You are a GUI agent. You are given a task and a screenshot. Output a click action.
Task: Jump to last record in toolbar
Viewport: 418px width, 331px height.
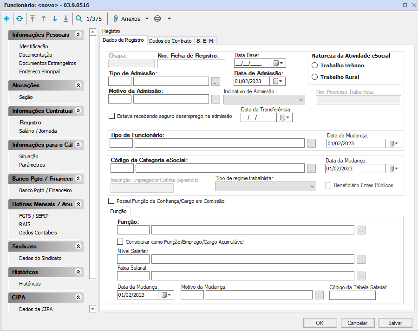tap(66, 19)
